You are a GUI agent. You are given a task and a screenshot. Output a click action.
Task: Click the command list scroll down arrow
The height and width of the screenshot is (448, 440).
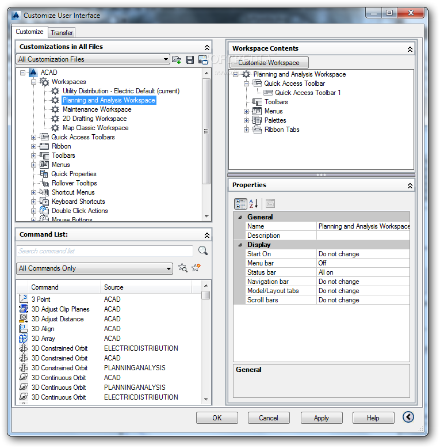point(206,399)
